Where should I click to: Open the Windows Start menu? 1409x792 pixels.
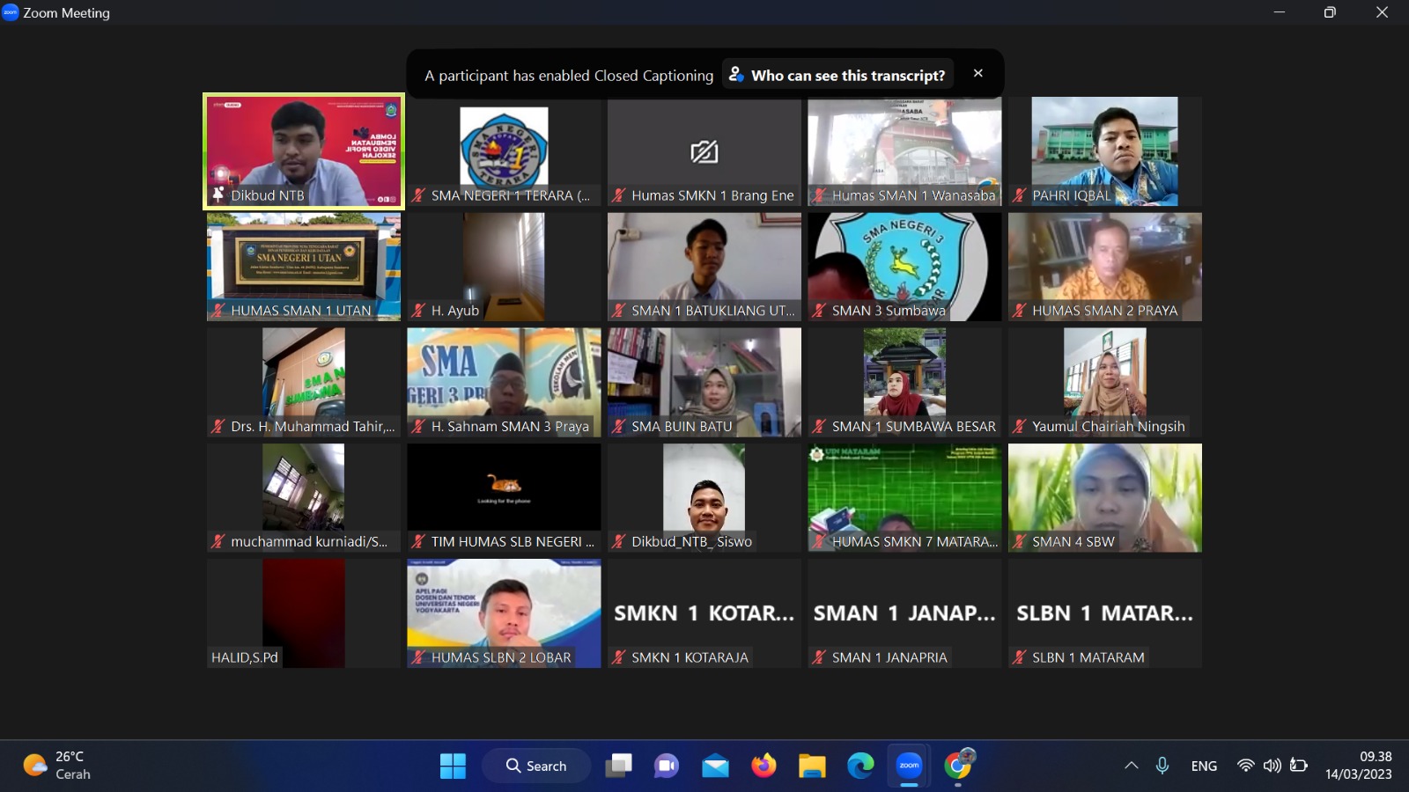[453, 766]
